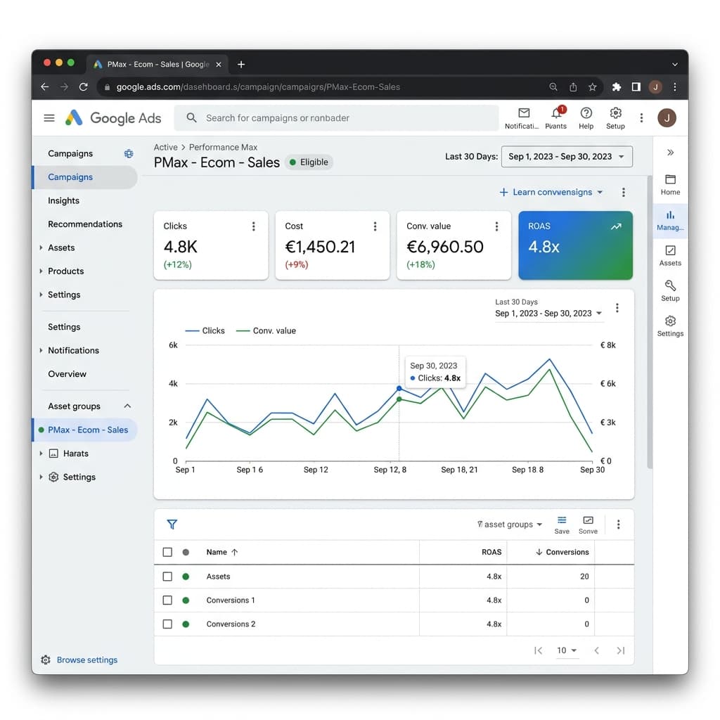Screen dimensions: 720x720
Task: Open browser extensions puzzle icon
Action: [616, 86]
